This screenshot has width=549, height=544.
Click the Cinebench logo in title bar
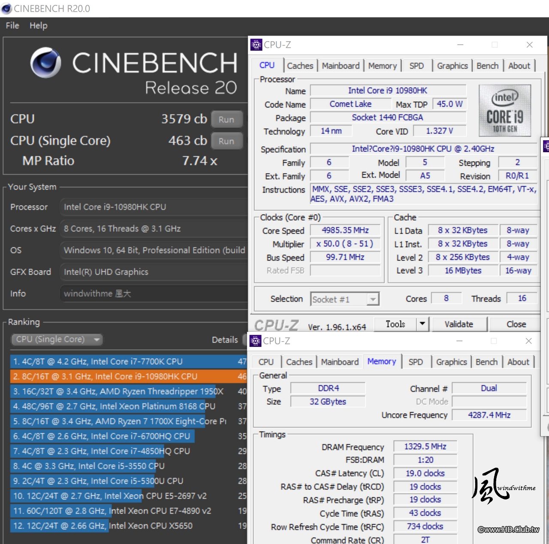(x=6, y=9)
